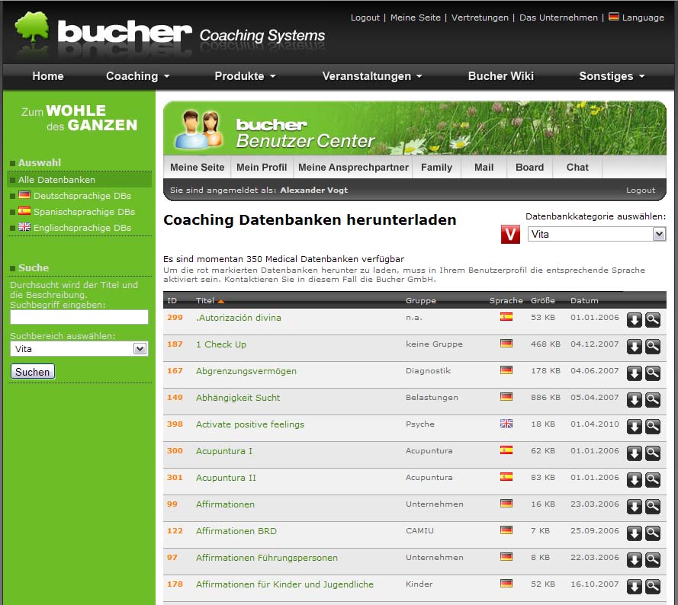Download the Affirmationen database with ID 99
This screenshot has height=605, width=678.
click(x=634, y=507)
